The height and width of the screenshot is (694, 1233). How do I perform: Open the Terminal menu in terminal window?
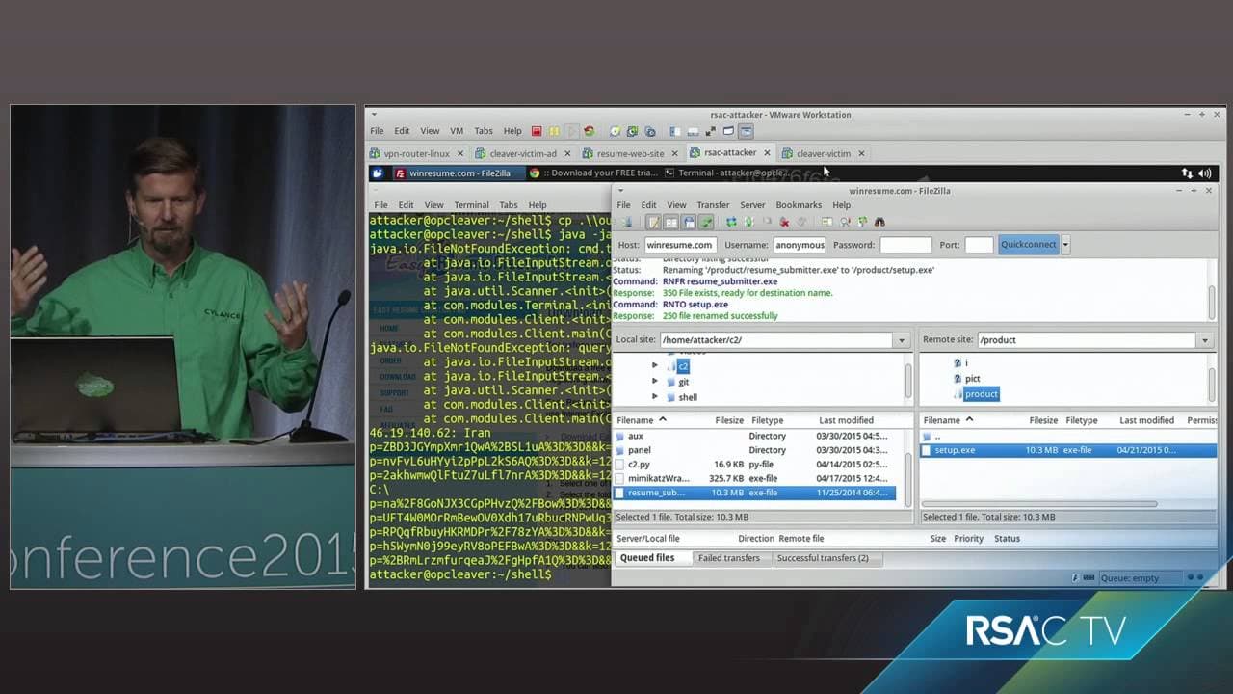click(471, 205)
